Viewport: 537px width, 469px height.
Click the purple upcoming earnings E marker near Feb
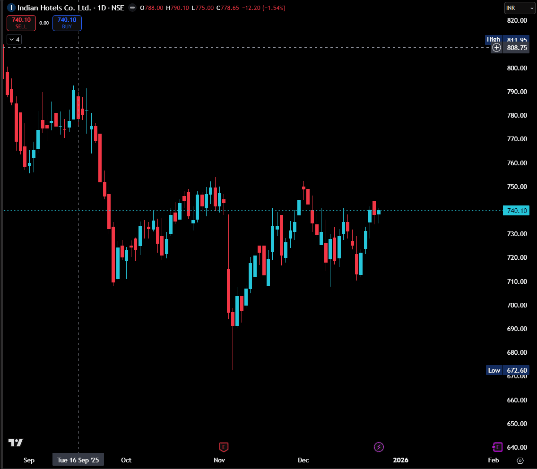click(497, 447)
